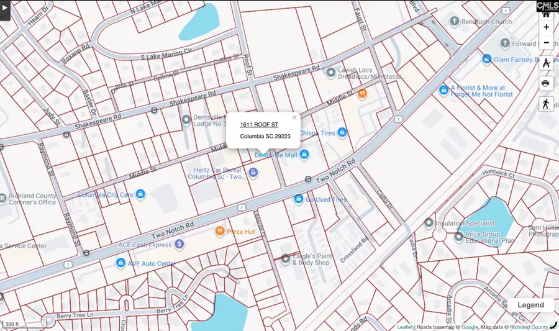Viewport: 559px width, 331px height.
Task: Open the map Legend
Action: (x=530, y=305)
